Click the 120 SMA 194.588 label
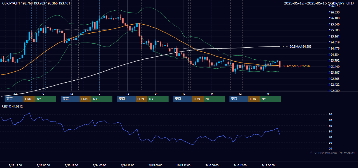358x168 pixels. (297, 46)
